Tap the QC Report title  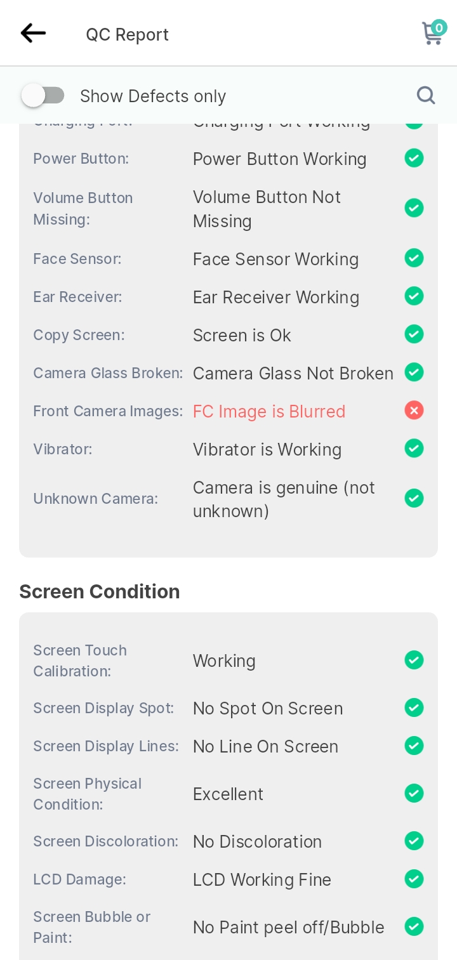tap(128, 34)
